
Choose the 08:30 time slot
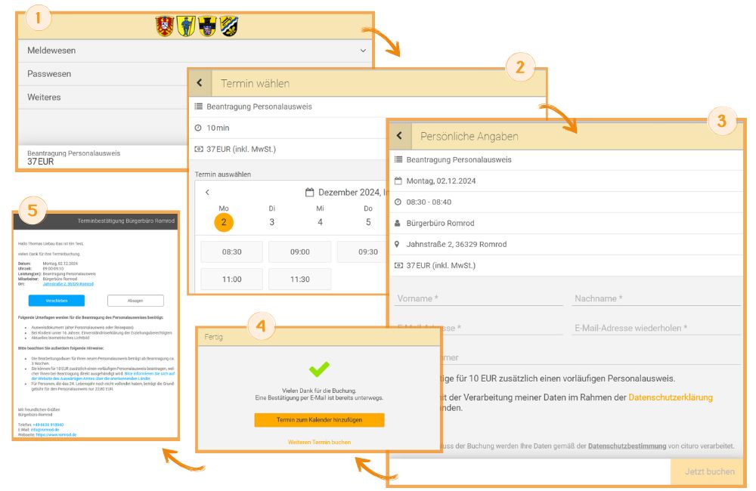pyautogui.click(x=232, y=252)
